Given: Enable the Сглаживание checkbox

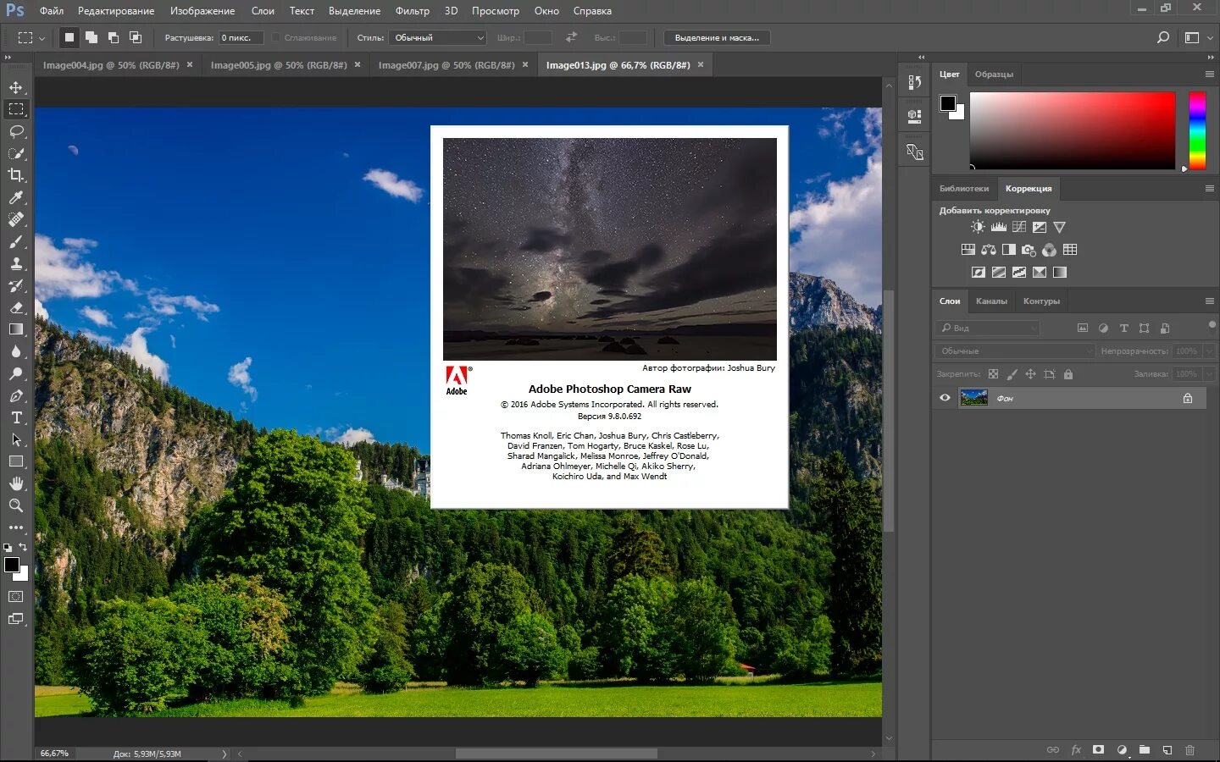Looking at the screenshot, I should click(275, 37).
